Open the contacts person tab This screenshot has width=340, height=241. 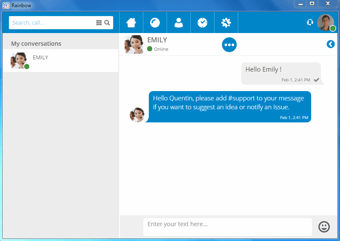[178, 22]
